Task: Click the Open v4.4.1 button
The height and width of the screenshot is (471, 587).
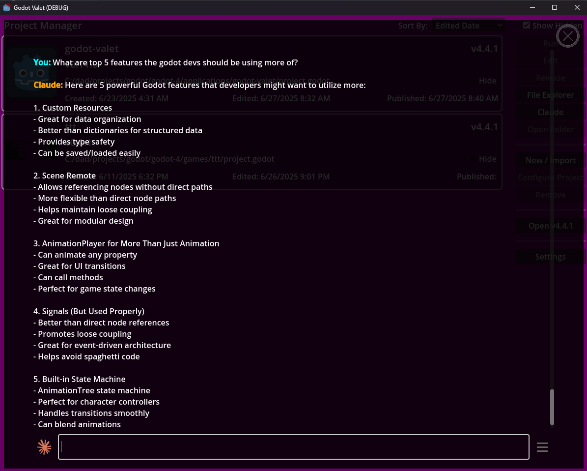Action: 550,226
